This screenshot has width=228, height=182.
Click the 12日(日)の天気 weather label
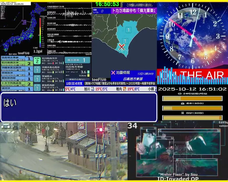pyautogui.click(x=74, y=84)
